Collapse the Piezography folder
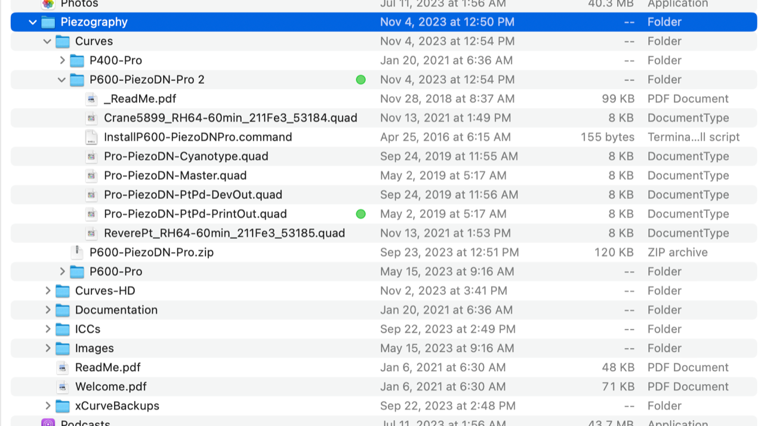This screenshot has width=764, height=426. [33, 22]
